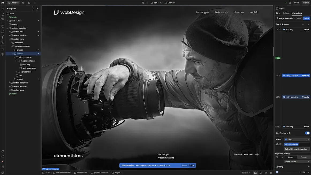
Task: Open the Logic flow icon
Action: 3,49
